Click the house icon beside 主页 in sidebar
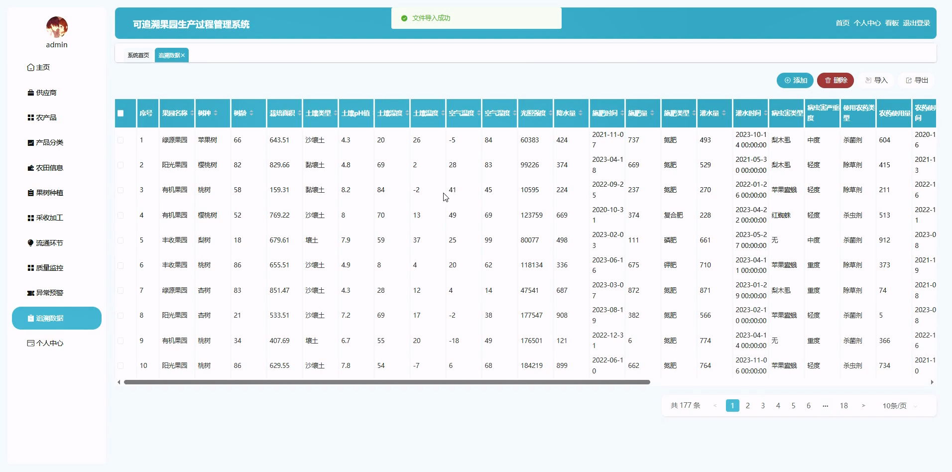 point(31,67)
